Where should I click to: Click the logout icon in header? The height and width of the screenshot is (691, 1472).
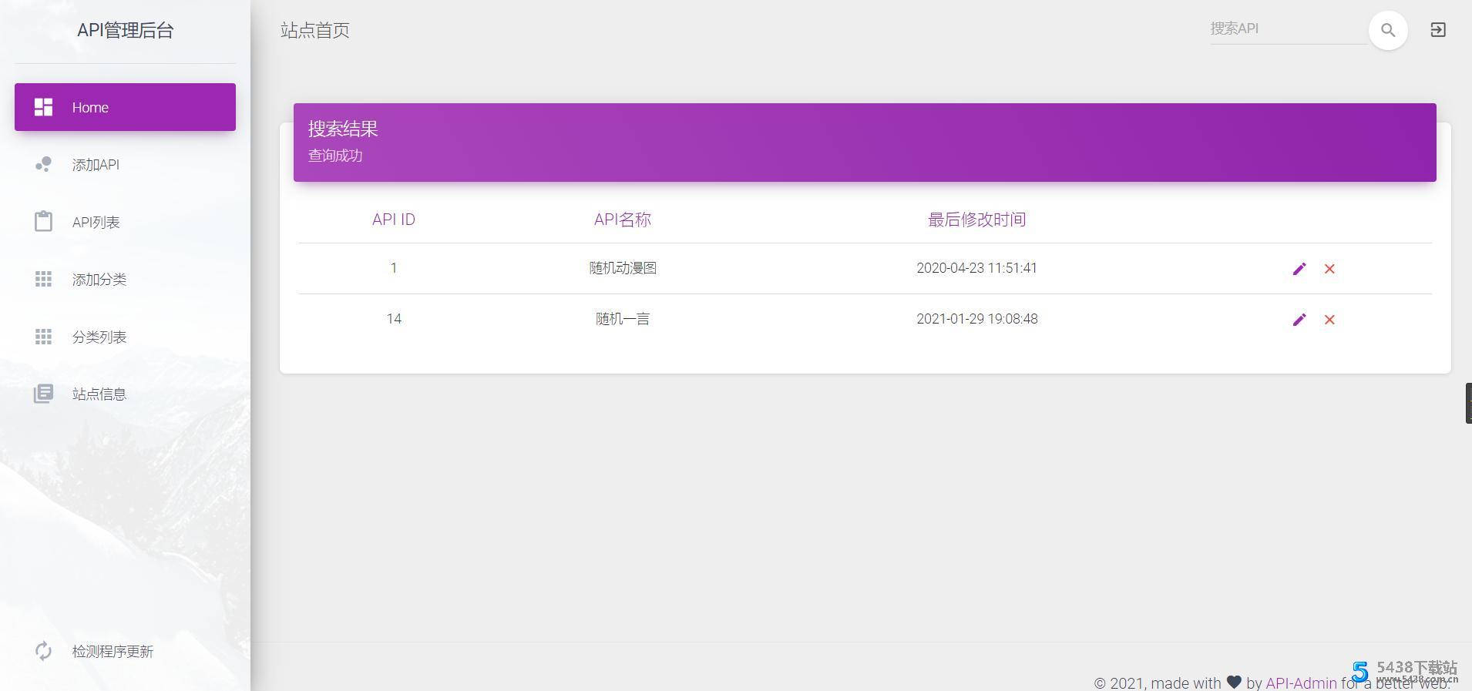[x=1437, y=30]
